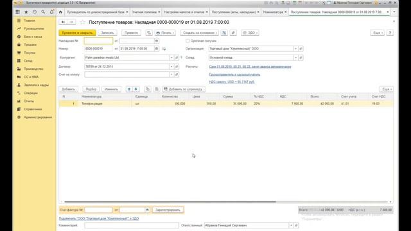Open Контрагент card icon
Screen dimensions: 411x231
(177, 58)
